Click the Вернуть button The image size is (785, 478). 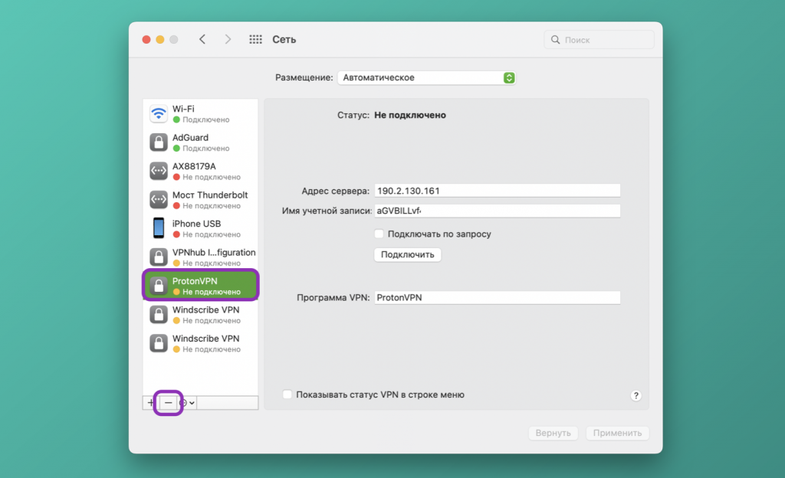point(553,433)
